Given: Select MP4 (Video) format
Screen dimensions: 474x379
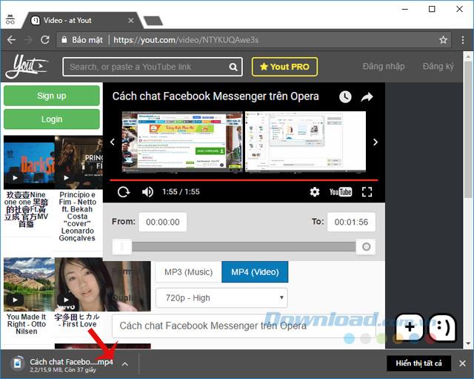Looking at the screenshot, I should [255, 272].
